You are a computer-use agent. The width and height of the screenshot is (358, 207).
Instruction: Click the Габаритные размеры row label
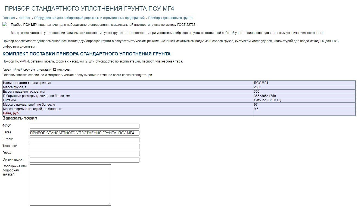pos(37,96)
